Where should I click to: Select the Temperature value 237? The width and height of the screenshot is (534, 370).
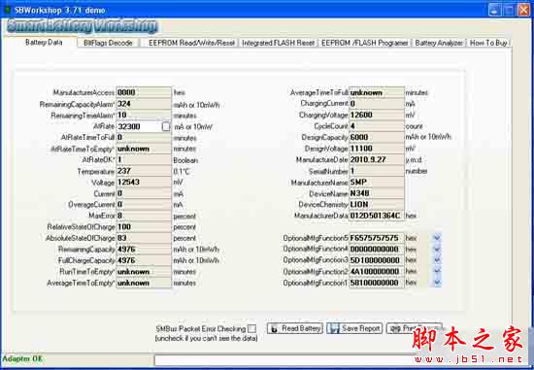tap(124, 171)
